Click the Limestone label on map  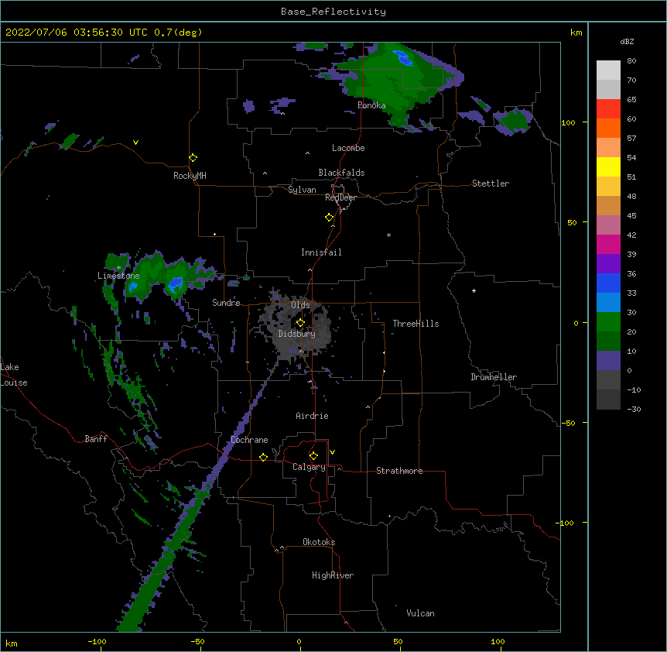click(x=118, y=276)
